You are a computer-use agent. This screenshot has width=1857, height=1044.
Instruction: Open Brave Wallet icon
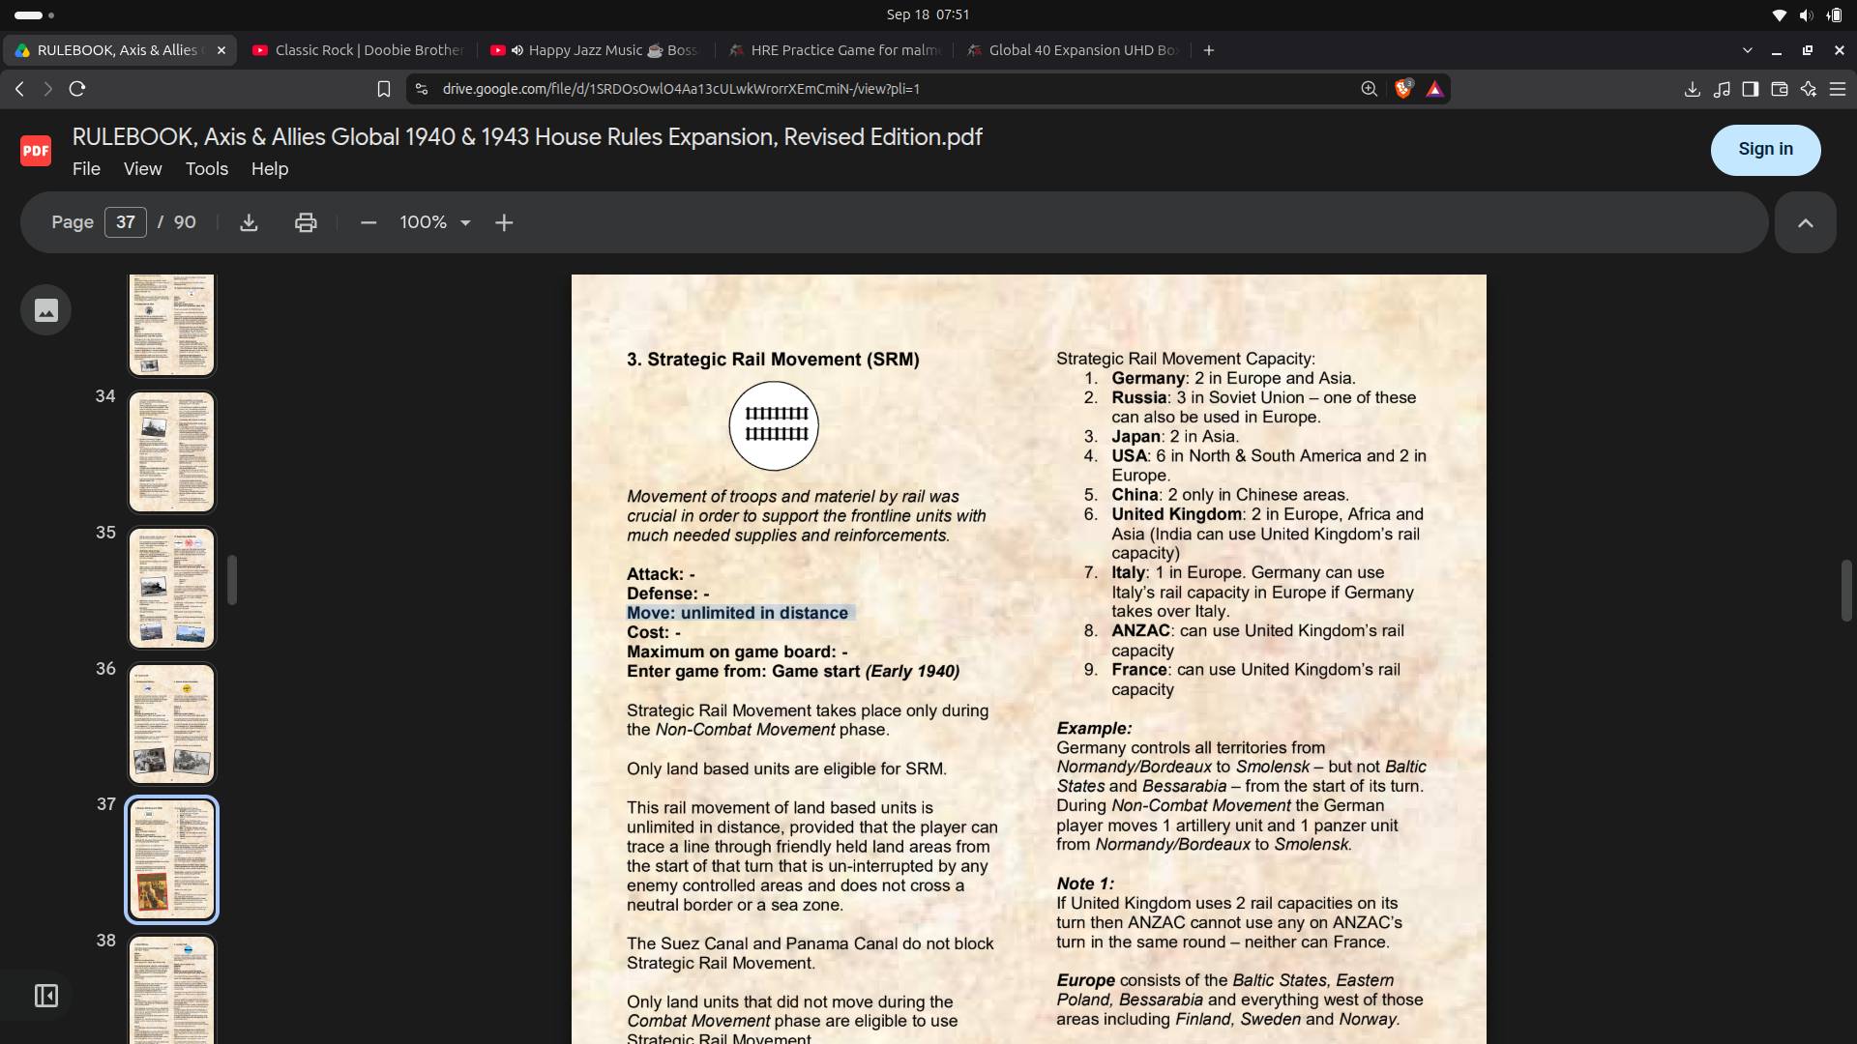(x=1780, y=89)
